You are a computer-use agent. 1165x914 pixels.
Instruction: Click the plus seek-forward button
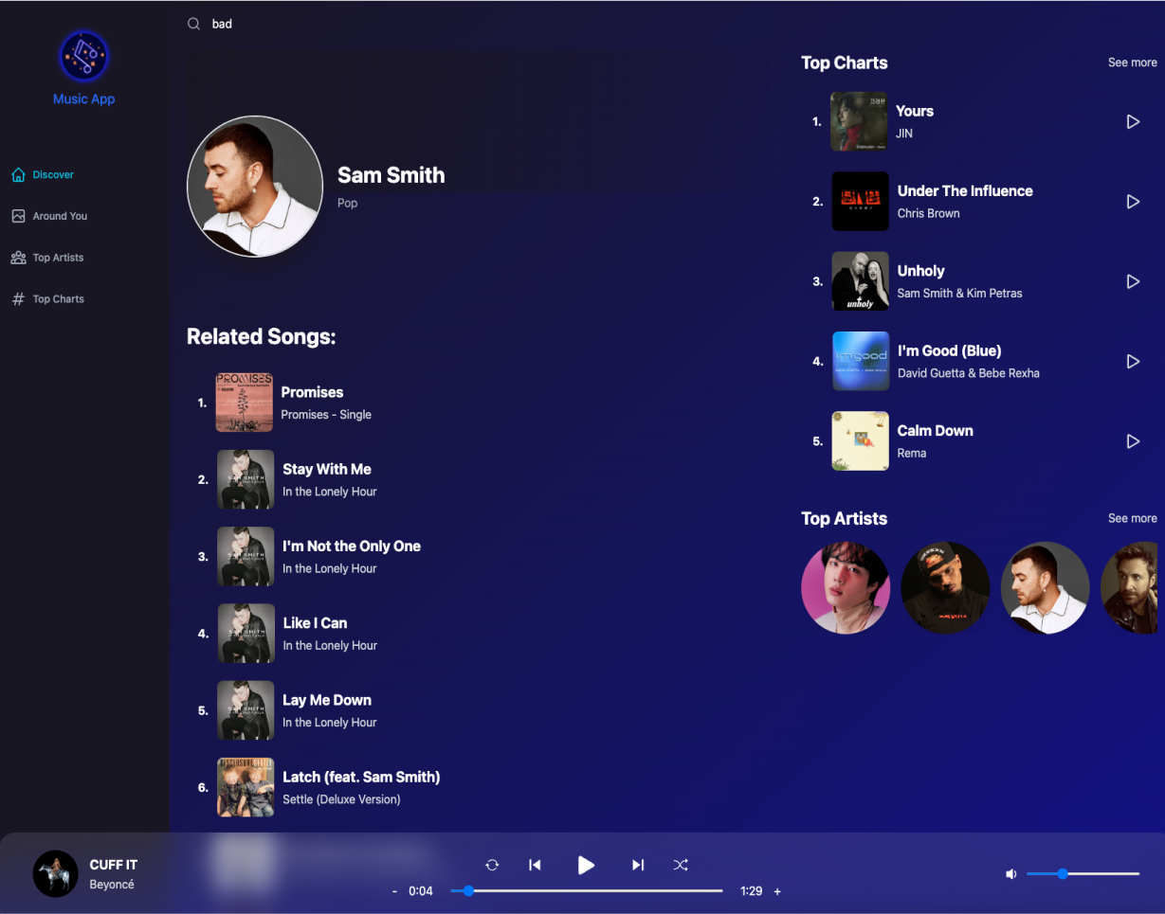777,891
